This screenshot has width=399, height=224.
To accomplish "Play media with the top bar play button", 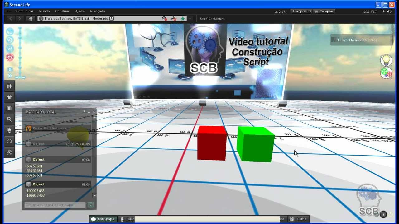I will coord(383,12).
